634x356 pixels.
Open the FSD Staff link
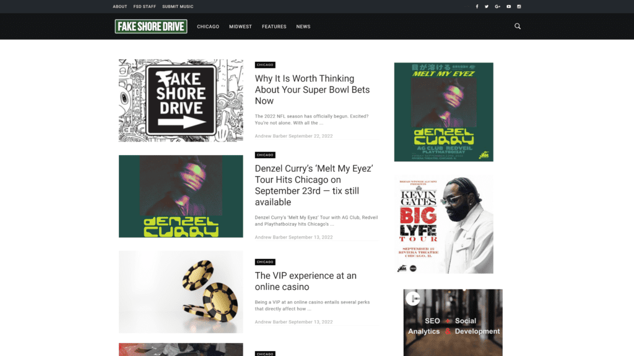[x=145, y=6]
